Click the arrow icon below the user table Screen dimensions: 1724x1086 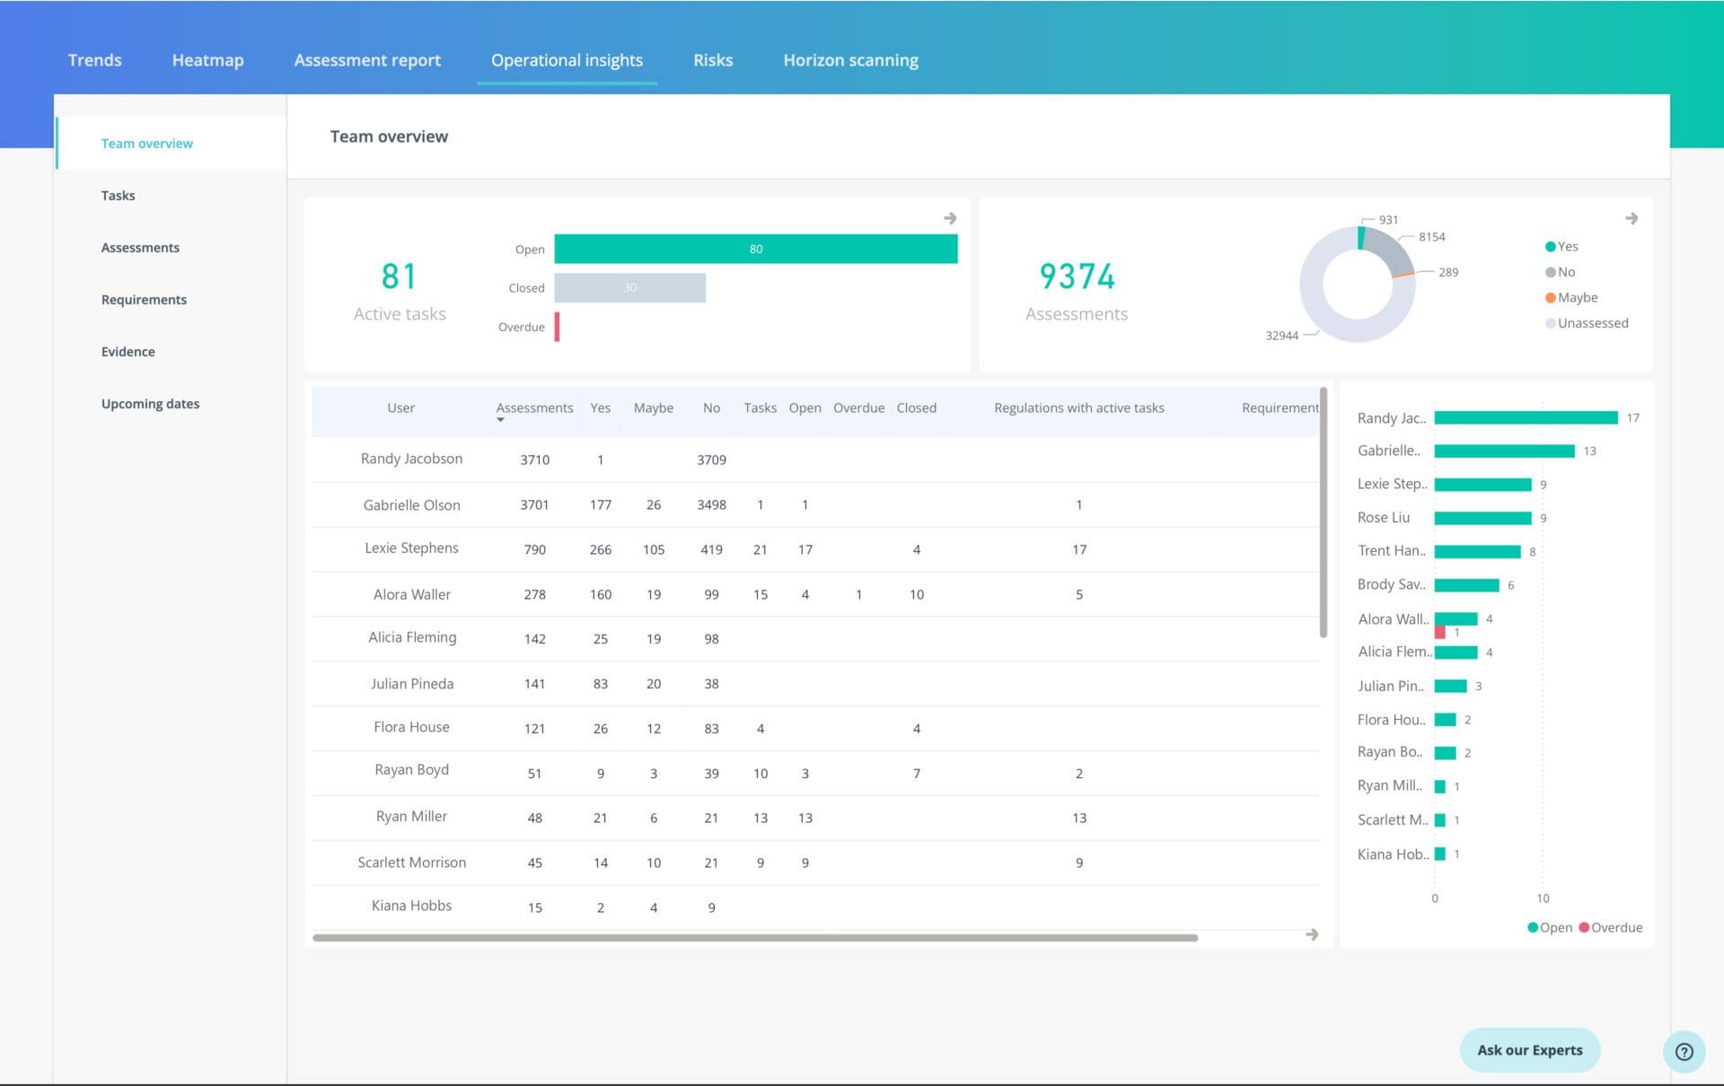tap(1312, 934)
